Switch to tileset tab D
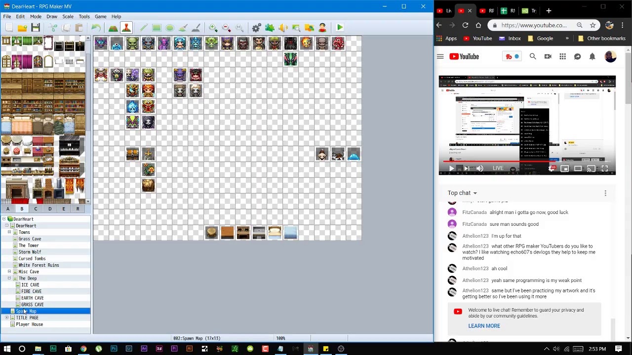632x355 pixels. pos(50,209)
